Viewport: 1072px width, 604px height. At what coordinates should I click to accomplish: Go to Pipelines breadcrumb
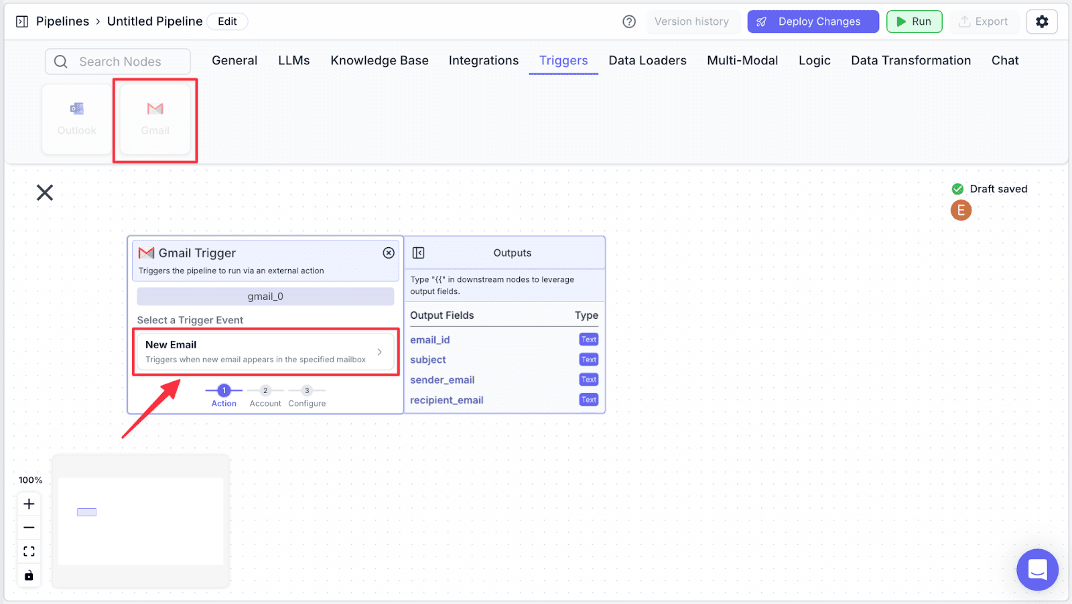click(x=62, y=21)
